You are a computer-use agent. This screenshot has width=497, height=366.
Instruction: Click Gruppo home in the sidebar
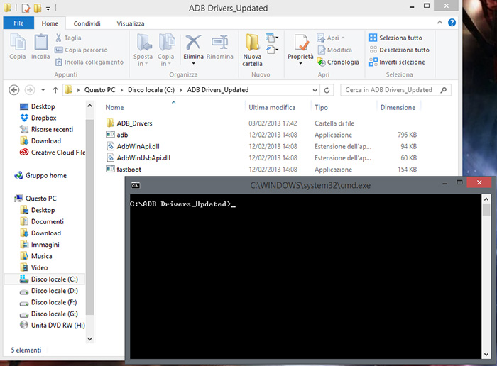(x=40, y=175)
